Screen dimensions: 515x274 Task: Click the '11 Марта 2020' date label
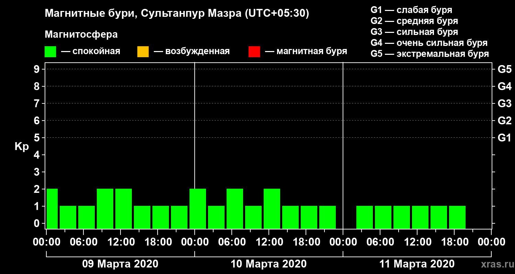(x=417, y=264)
